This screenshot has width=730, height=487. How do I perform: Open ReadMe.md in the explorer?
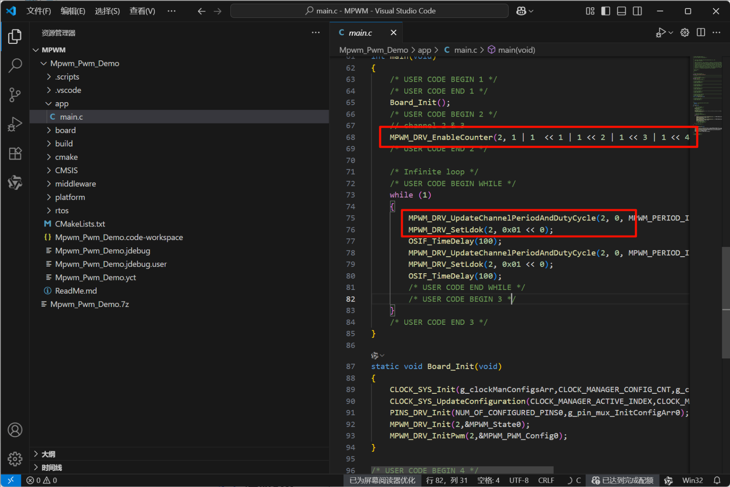[179, 291]
